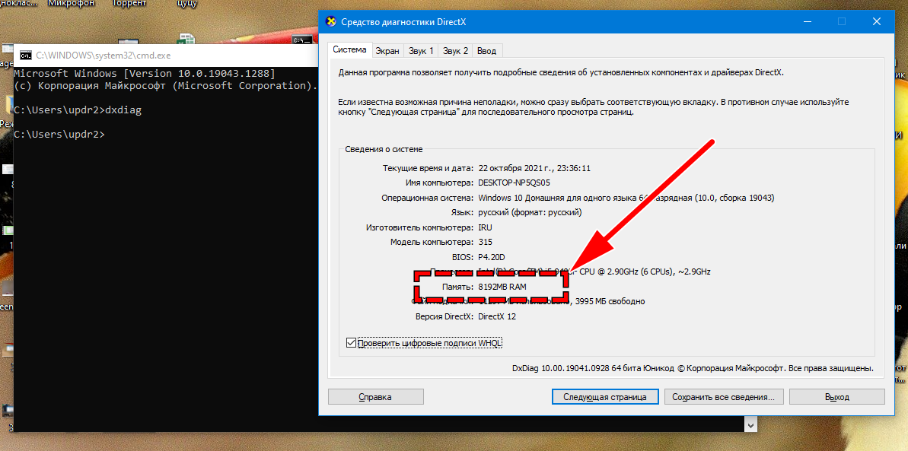This screenshot has height=451, width=908.
Task: Click the 'Сведения о системе' group label
Action: click(384, 149)
